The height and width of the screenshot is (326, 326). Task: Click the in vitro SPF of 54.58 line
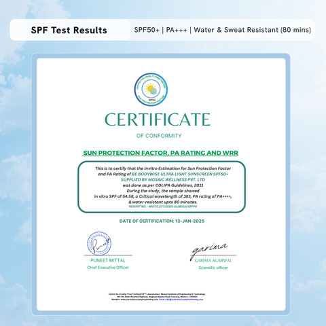click(x=163, y=196)
